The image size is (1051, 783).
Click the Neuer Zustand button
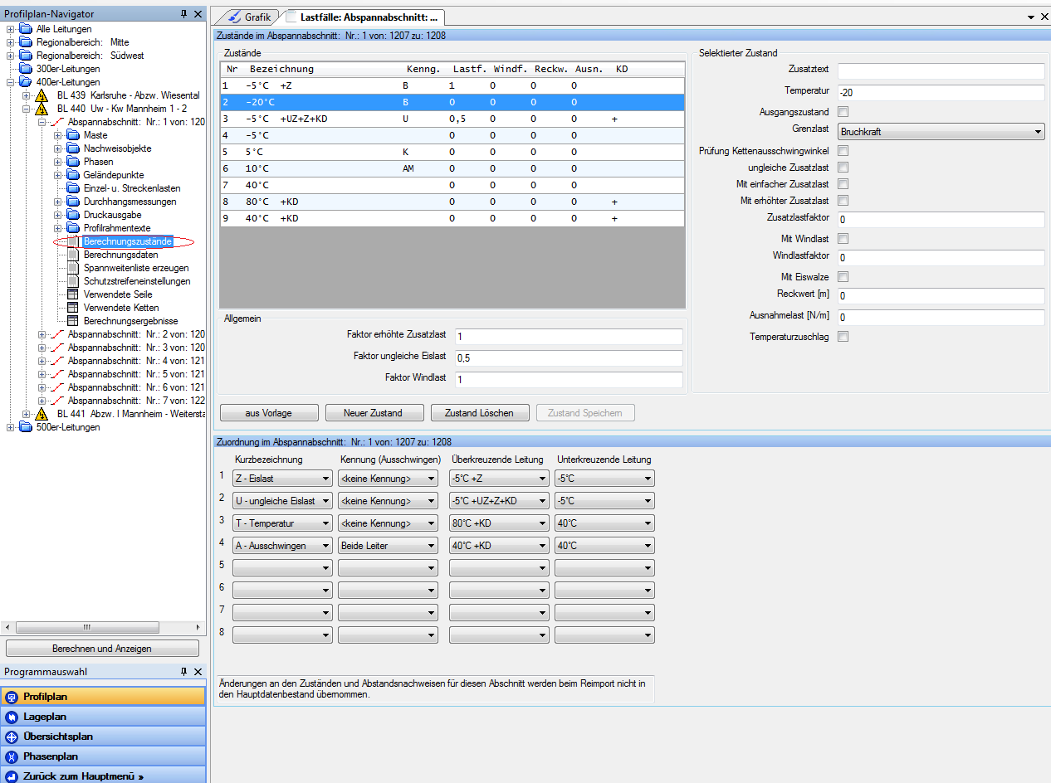(373, 413)
